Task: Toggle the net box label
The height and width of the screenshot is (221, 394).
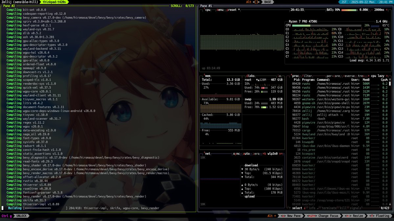Action: pyautogui.click(x=207, y=153)
